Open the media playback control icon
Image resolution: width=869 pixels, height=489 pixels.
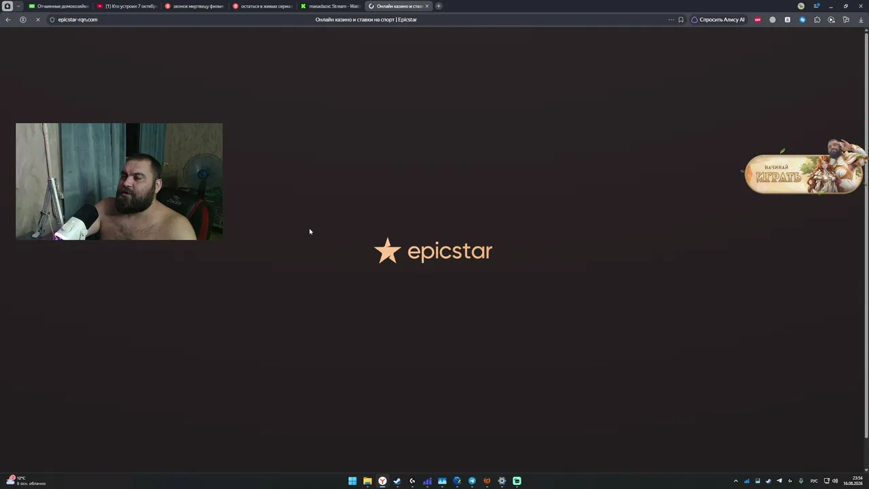pyautogui.click(x=832, y=20)
